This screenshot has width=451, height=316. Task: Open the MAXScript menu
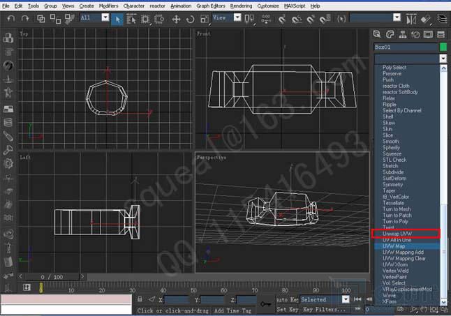(x=295, y=6)
